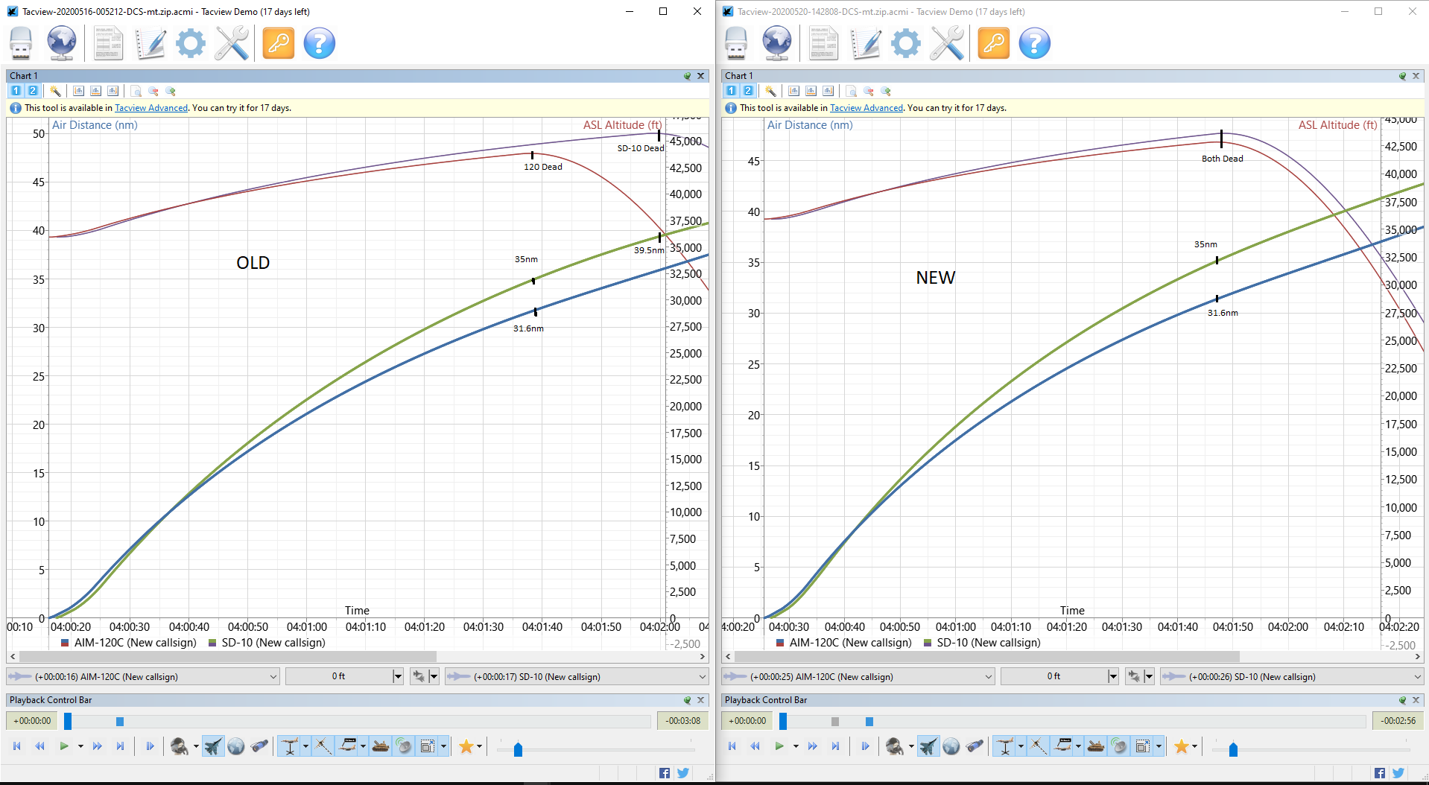Viewport: 1429px width, 785px height.
Task: Click the left chart horizontal scrollbar
Action: [x=228, y=657]
